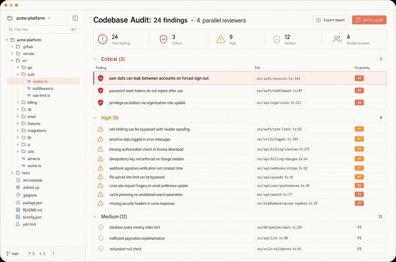Collapse the acme-platform root folder
The width and height of the screenshot is (396, 262).
point(7,40)
